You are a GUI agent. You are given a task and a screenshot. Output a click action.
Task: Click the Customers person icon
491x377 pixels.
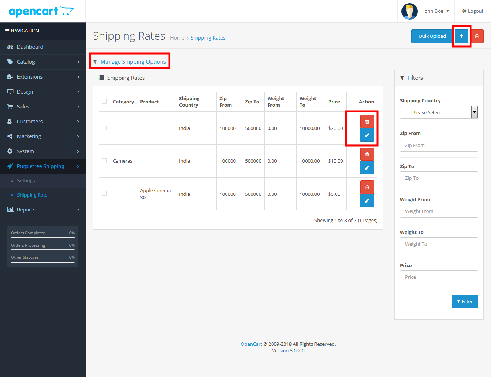(x=10, y=122)
